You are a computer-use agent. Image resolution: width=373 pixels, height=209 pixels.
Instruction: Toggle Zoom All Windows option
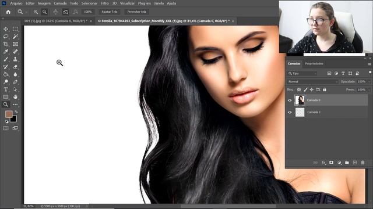click(x=65, y=12)
